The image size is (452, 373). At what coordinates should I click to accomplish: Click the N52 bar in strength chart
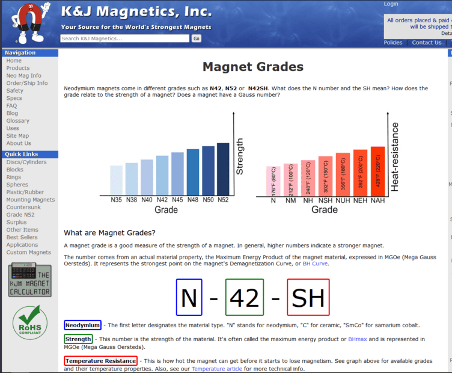[223, 169]
